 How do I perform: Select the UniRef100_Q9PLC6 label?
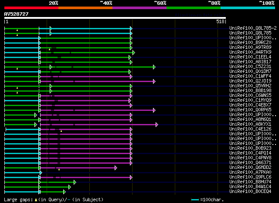tap(250, 177)
